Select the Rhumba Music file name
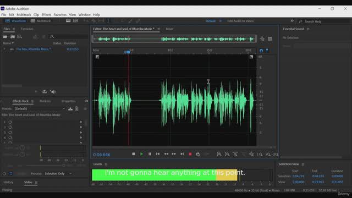Viewport: 352px width, 198px height. tap(34, 49)
